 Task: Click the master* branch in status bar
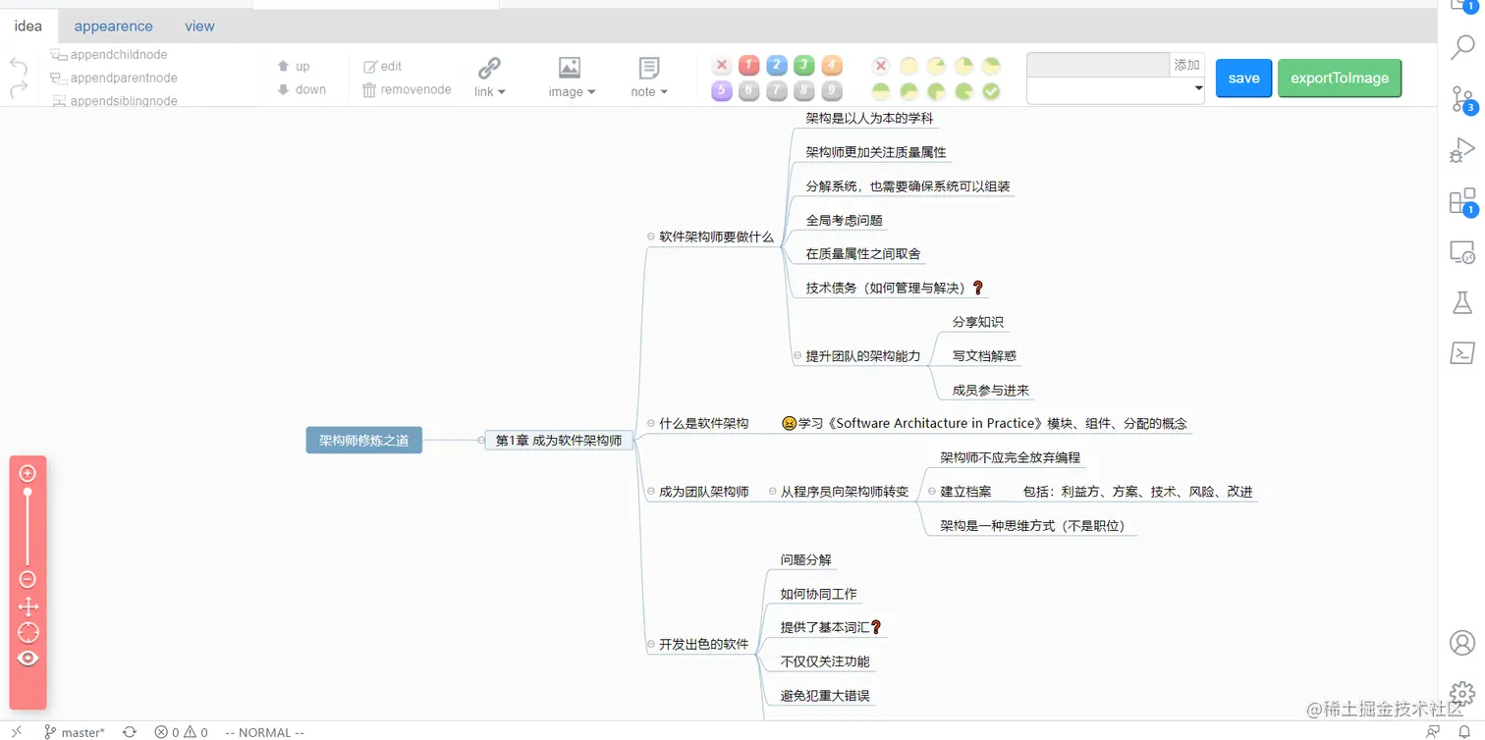point(75,732)
